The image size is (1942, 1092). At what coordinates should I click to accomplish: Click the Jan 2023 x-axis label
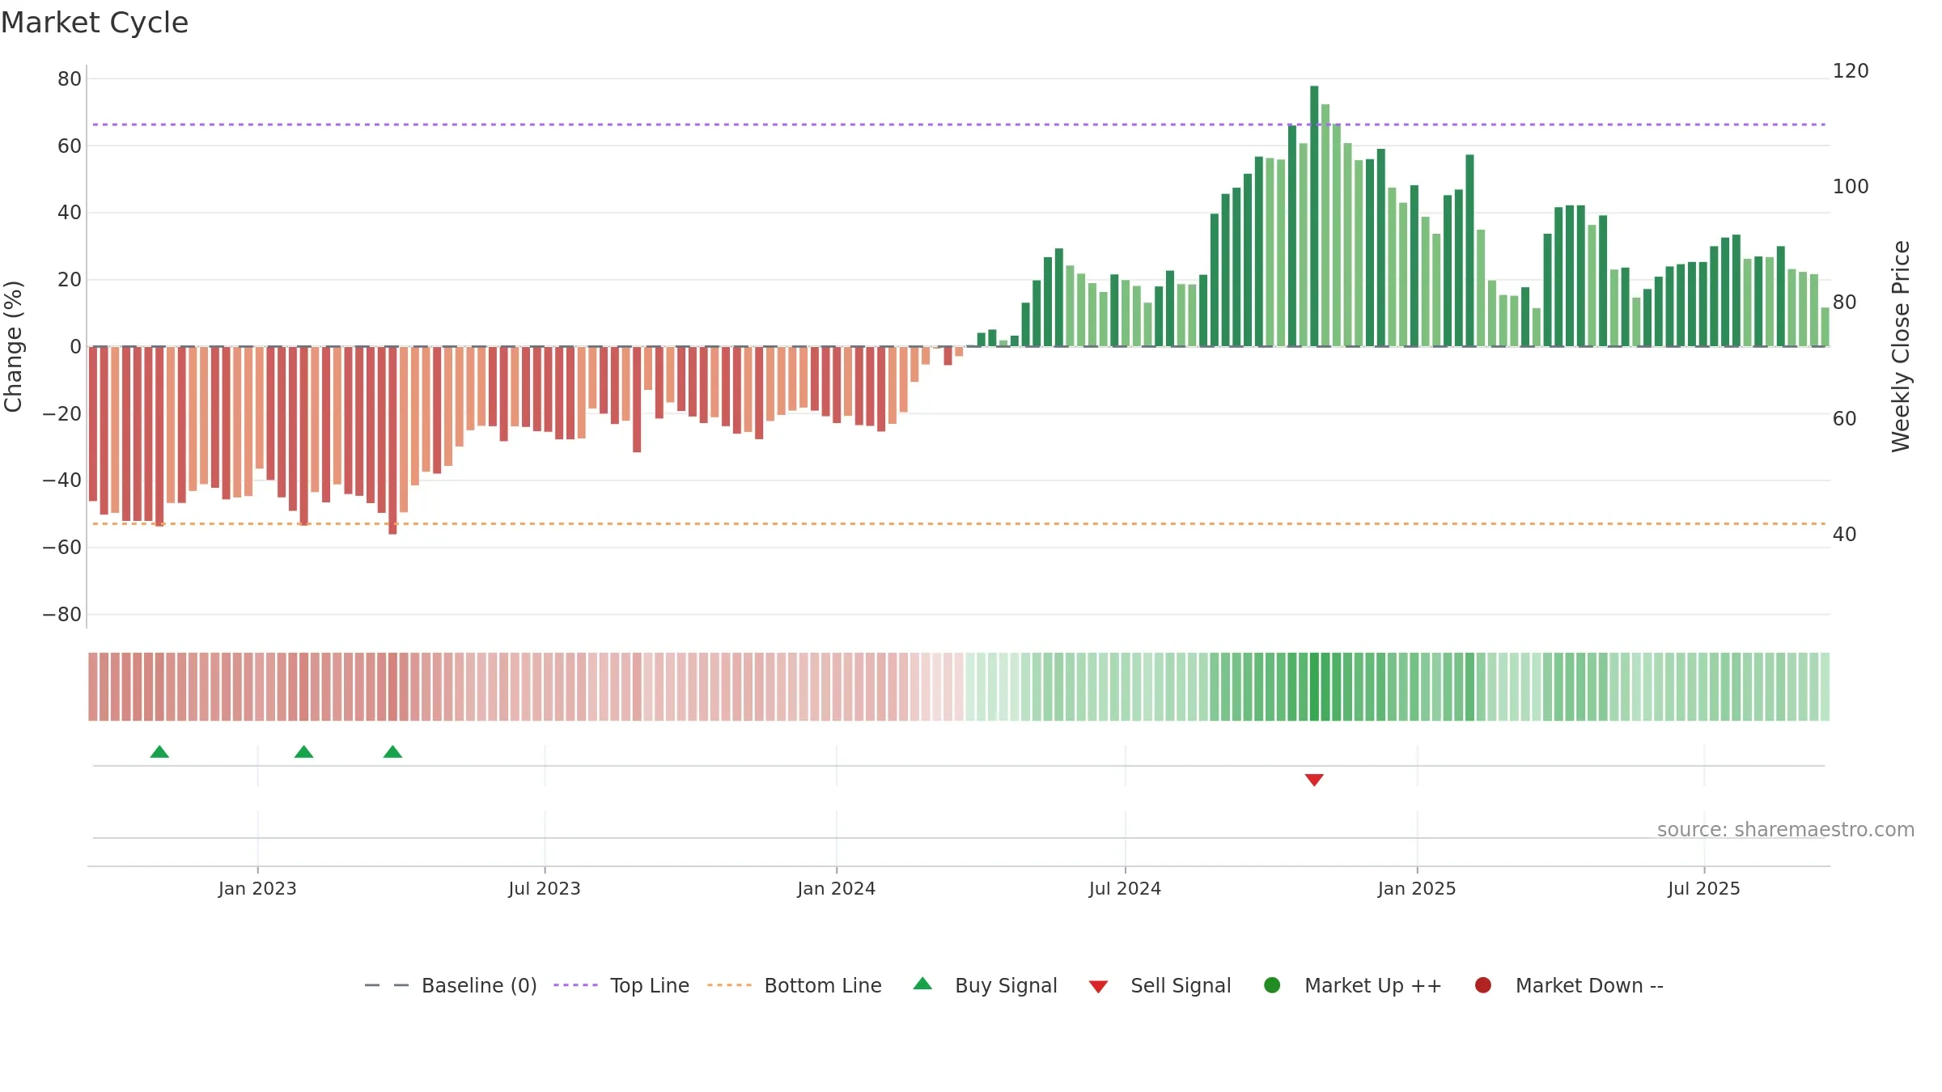click(257, 888)
